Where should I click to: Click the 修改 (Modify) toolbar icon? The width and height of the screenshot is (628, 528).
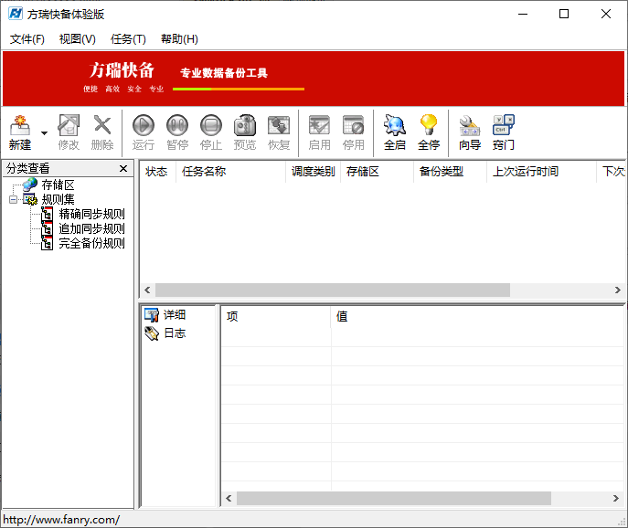(x=69, y=132)
